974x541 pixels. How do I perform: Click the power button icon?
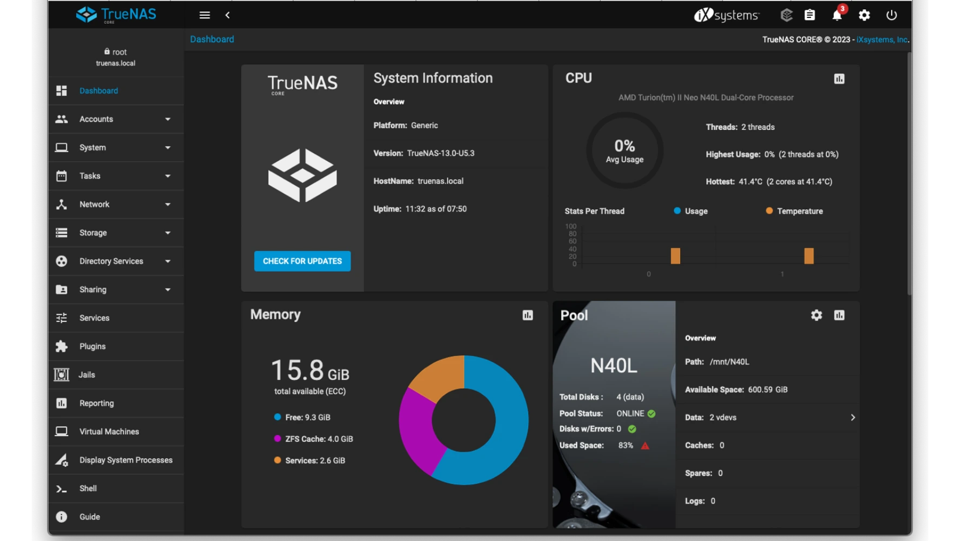(x=891, y=15)
